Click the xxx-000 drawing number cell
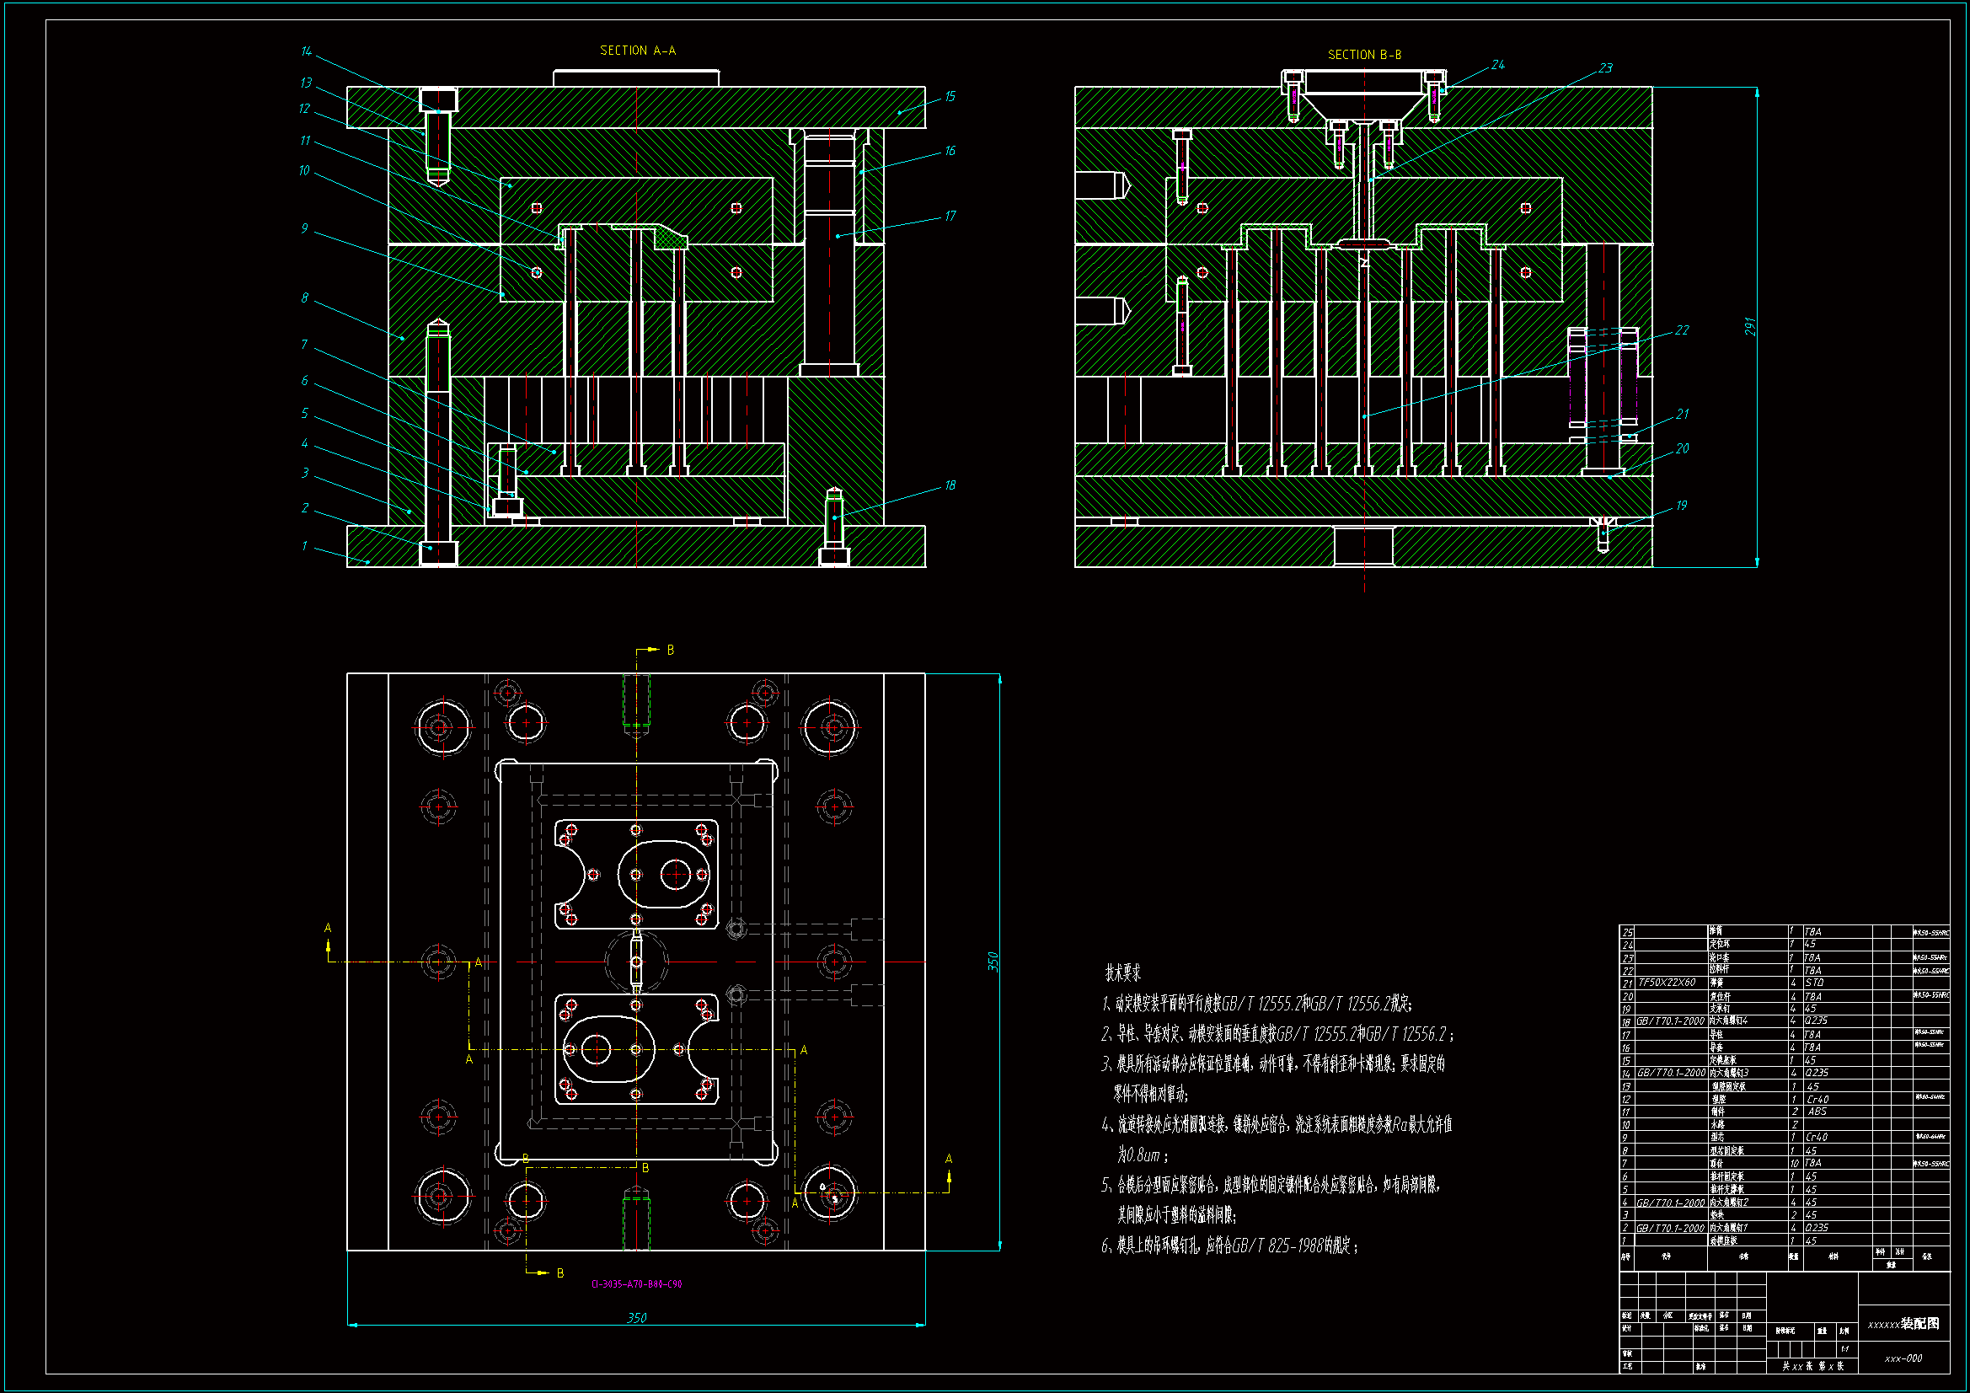The height and width of the screenshot is (1393, 1970). 1903,1358
